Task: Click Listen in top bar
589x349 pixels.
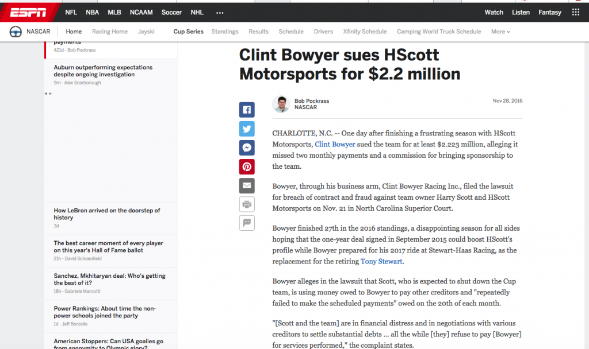Action: pos(521,13)
